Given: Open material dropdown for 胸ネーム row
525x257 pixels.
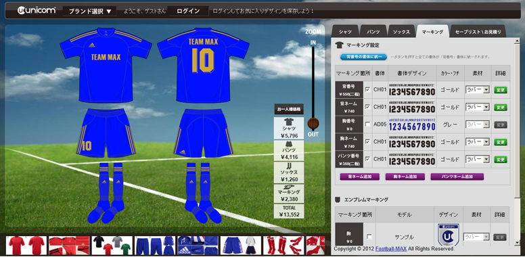Looking at the screenshot, I should click(x=478, y=142).
